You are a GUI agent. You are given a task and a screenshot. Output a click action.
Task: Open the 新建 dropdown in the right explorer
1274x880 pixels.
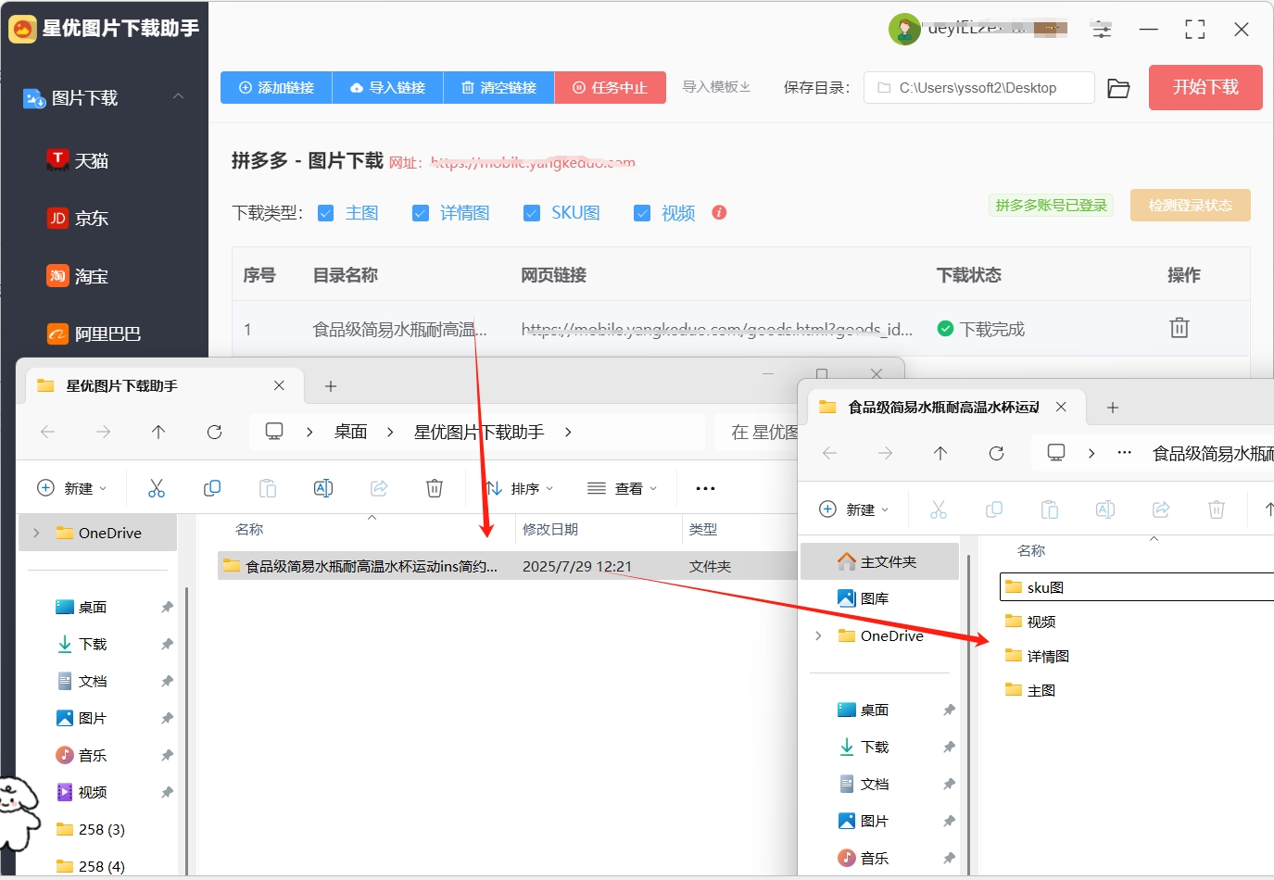853,509
